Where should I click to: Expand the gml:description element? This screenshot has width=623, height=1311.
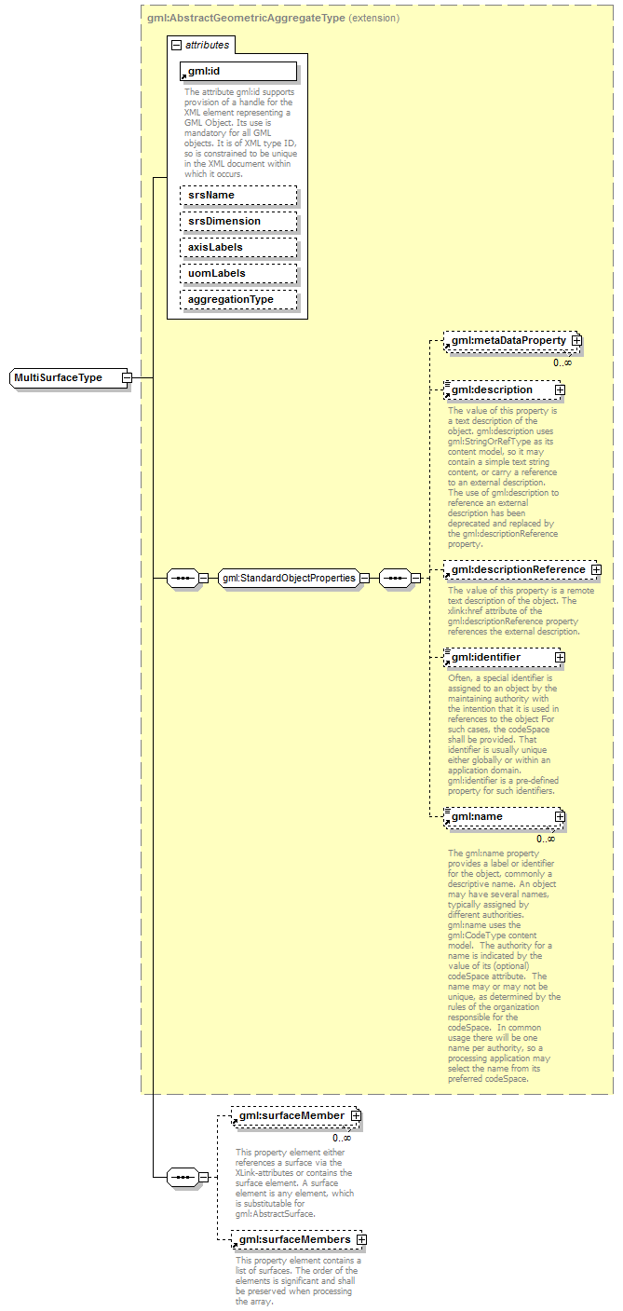(x=560, y=389)
